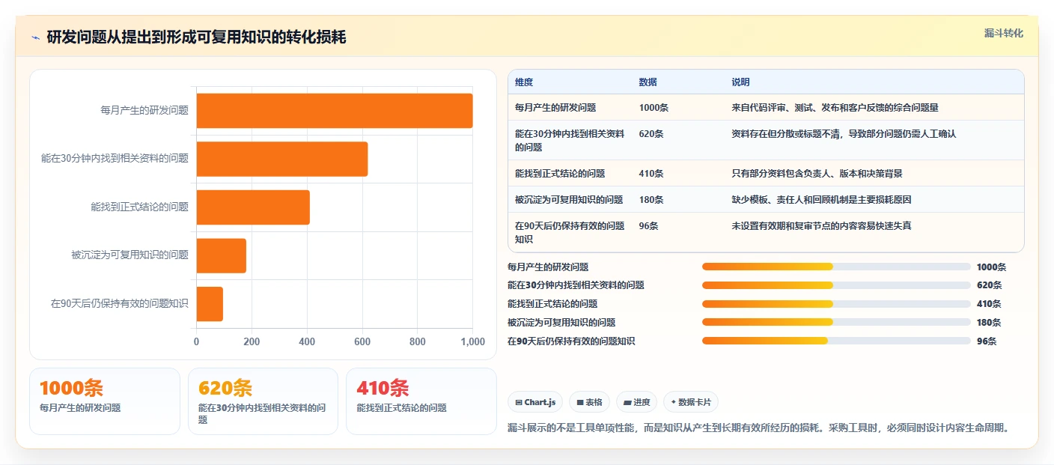
Task: Click chart axis label 被沉淀为可复用知识的问题
Action: coord(130,255)
